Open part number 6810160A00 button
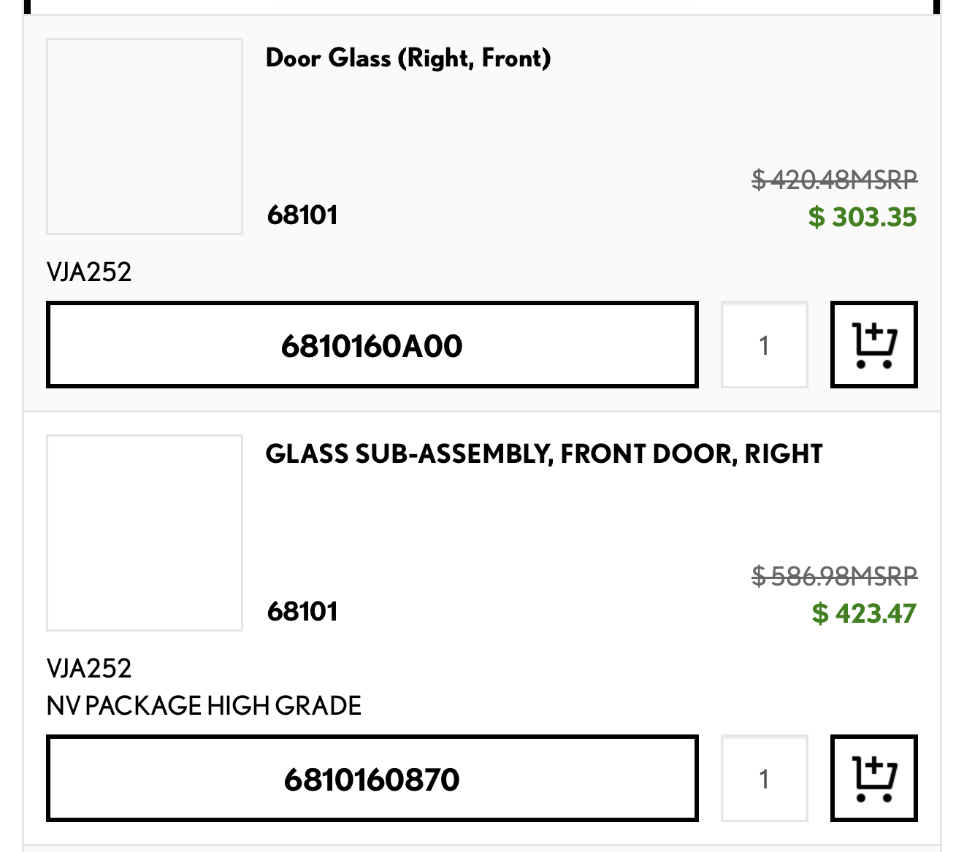964x852 pixels. tap(372, 345)
